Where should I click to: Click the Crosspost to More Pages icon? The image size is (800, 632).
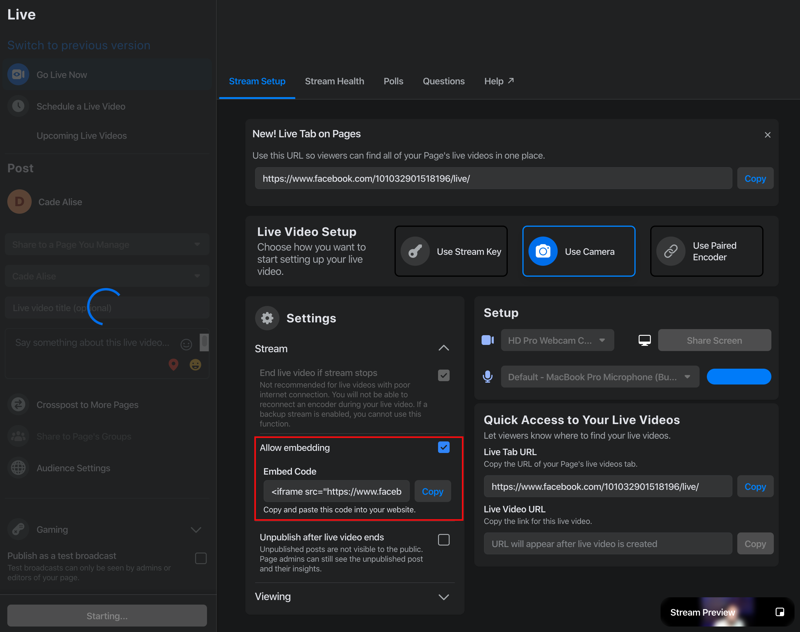(18, 404)
